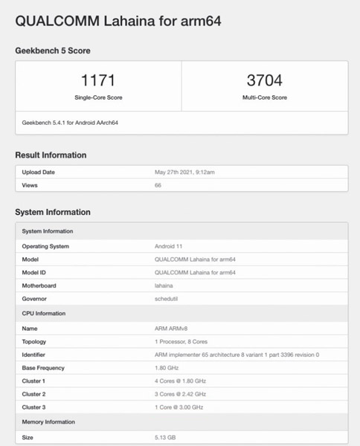Select the governor value schedutil

[166, 299]
